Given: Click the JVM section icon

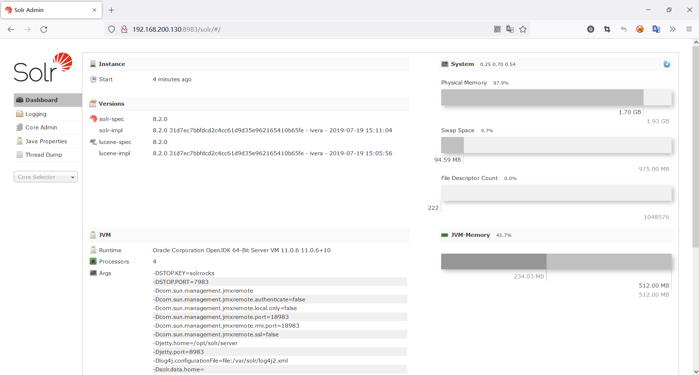Looking at the screenshot, I should 93,235.
